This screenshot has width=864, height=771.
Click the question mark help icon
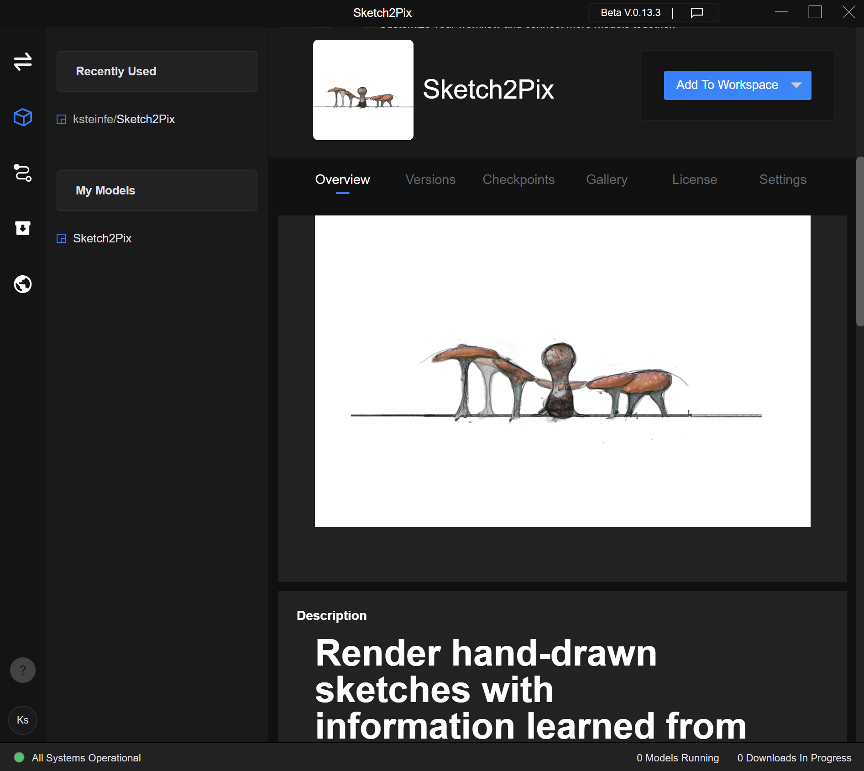[22, 670]
